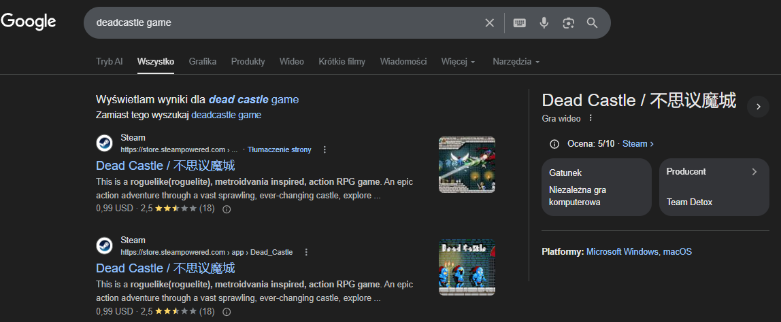Expand the Narzędzia dropdown
Viewport: 781px width, 322px height.
(x=516, y=62)
